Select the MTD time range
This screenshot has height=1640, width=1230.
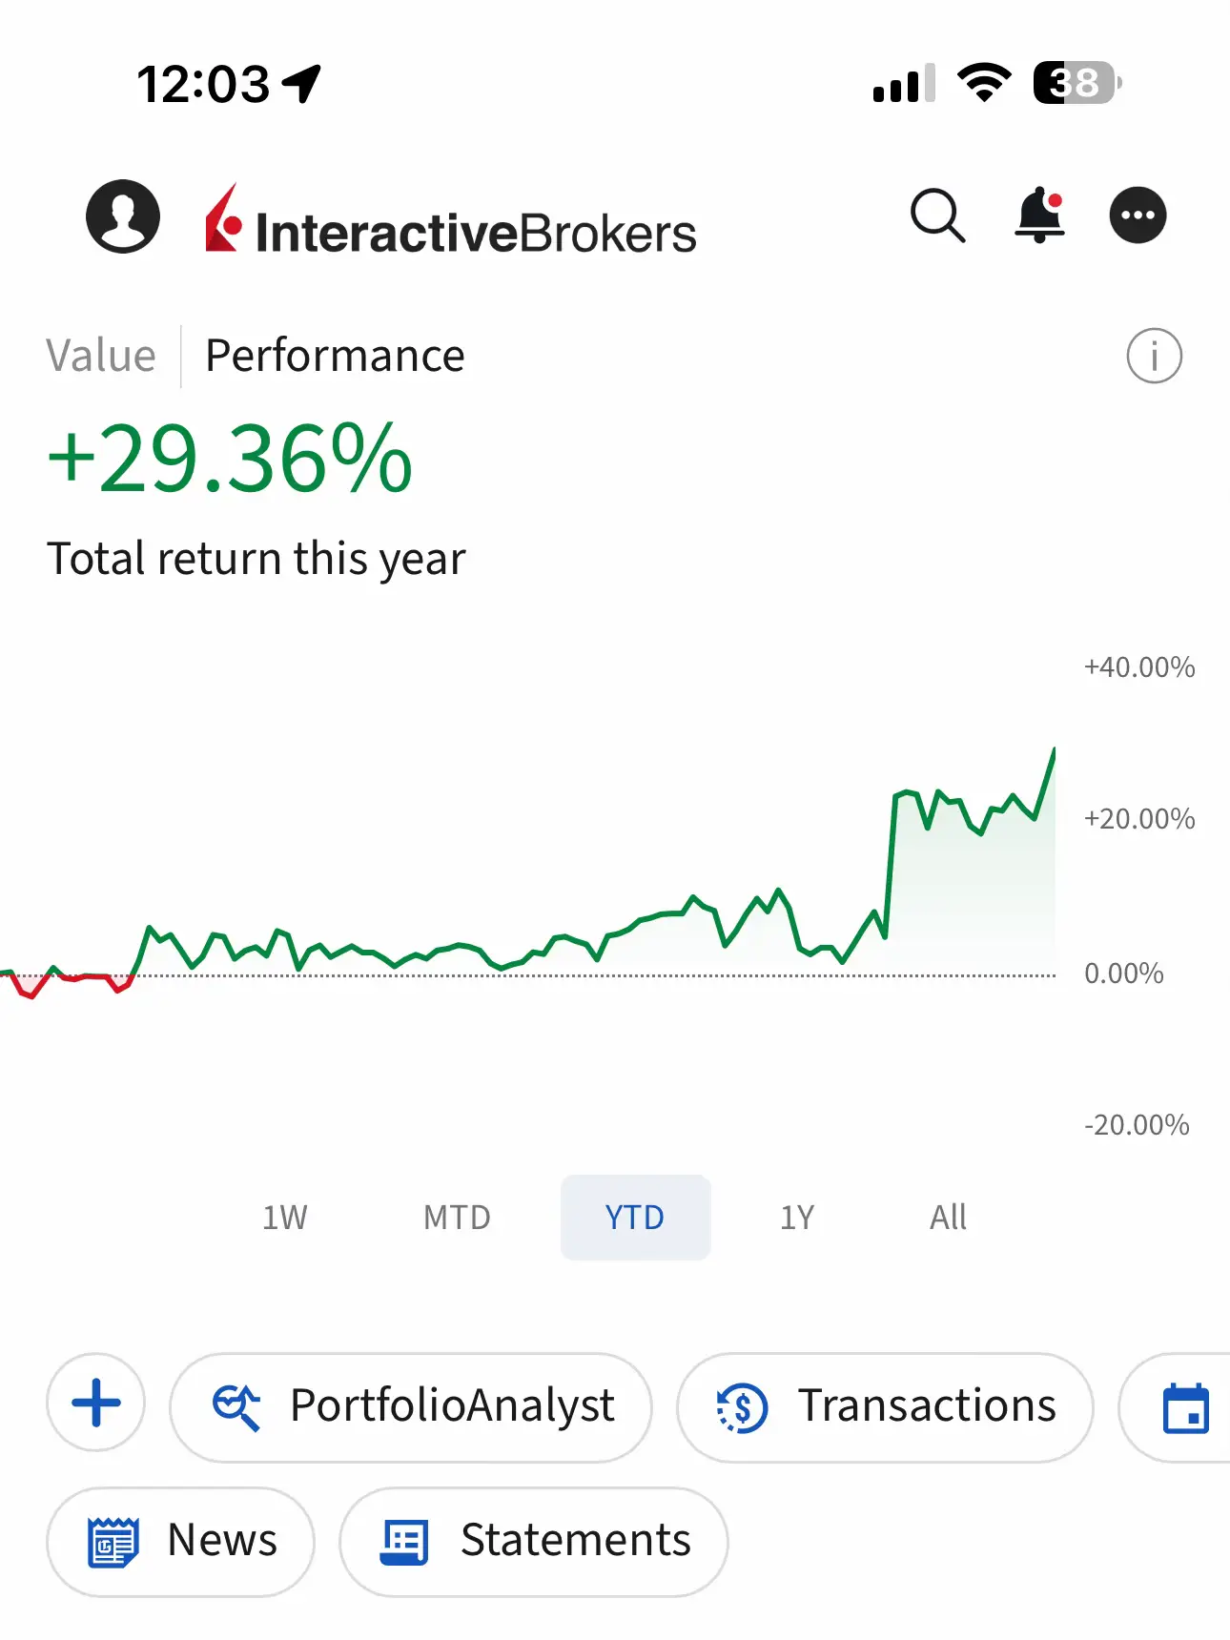pyautogui.click(x=457, y=1218)
